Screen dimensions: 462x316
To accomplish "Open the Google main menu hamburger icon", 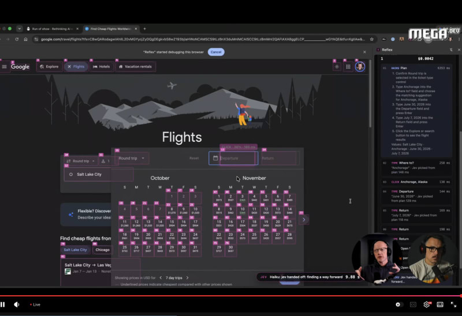I will coord(4,66).
